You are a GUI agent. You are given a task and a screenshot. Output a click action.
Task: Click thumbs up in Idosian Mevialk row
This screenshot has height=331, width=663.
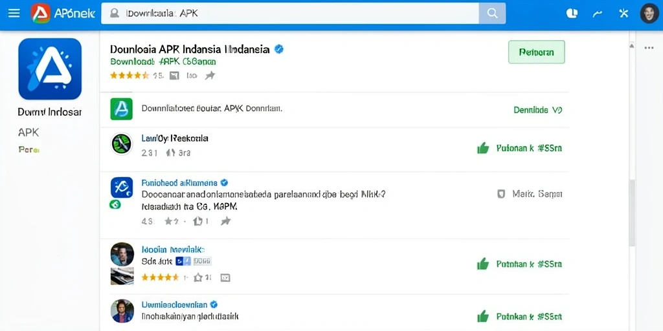(x=483, y=264)
